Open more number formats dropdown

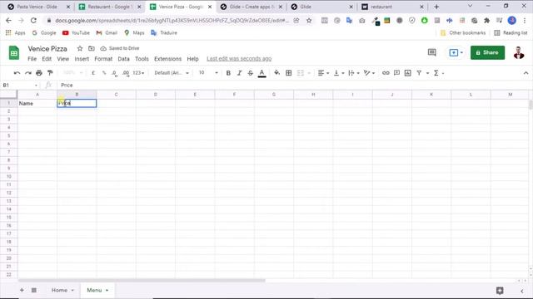(x=138, y=73)
